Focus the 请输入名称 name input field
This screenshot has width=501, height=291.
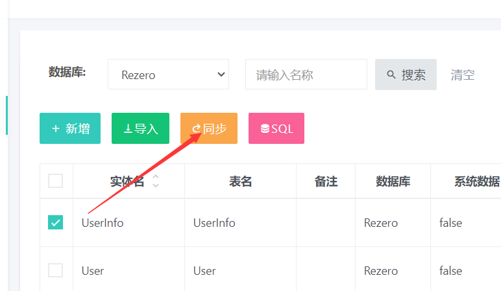(306, 75)
